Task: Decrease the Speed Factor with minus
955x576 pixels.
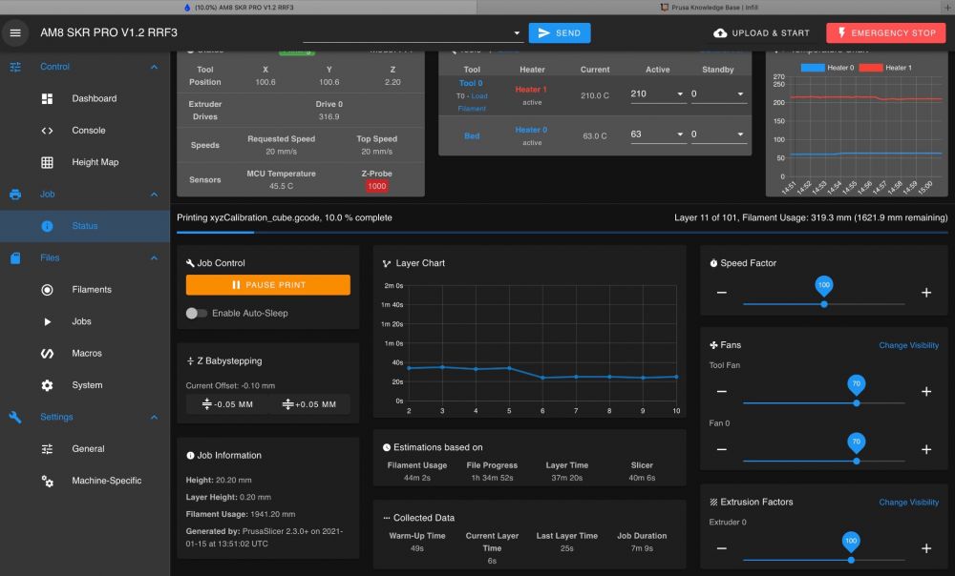Action: [722, 293]
